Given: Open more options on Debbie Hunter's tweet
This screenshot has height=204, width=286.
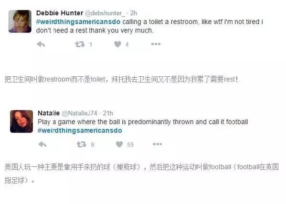Looking at the screenshot, I should pos(156,44).
